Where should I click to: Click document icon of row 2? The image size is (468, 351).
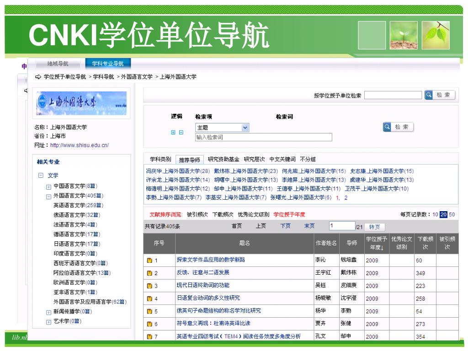coord(149,273)
